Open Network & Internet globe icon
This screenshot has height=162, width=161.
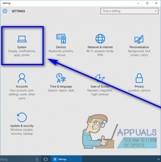pyautogui.click(x=100, y=39)
